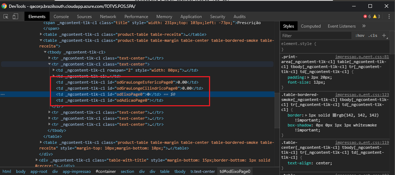The height and width of the screenshot is (175, 395).
Task: Switch to the Console tab
Action: tap(61, 16)
